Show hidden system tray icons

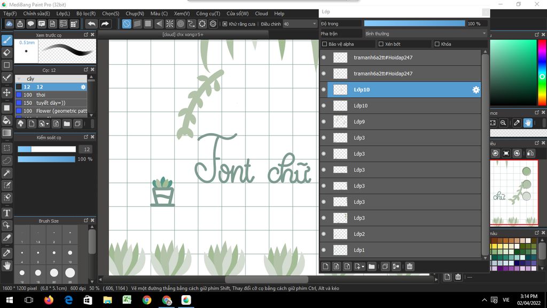click(484, 300)
